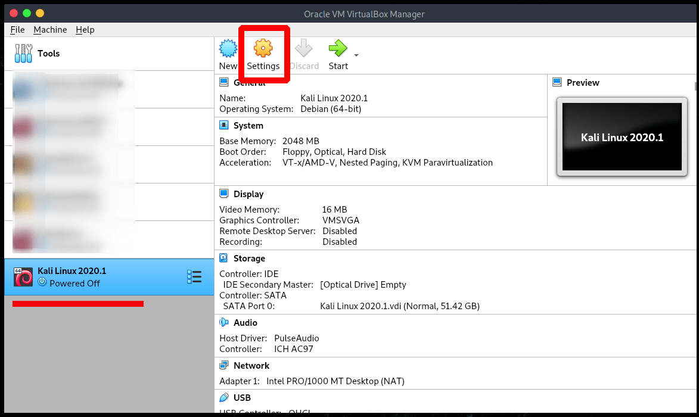Click the Preview section monitor icon
699x417 pixels.
pyautogui.click(x=557, y=82)
